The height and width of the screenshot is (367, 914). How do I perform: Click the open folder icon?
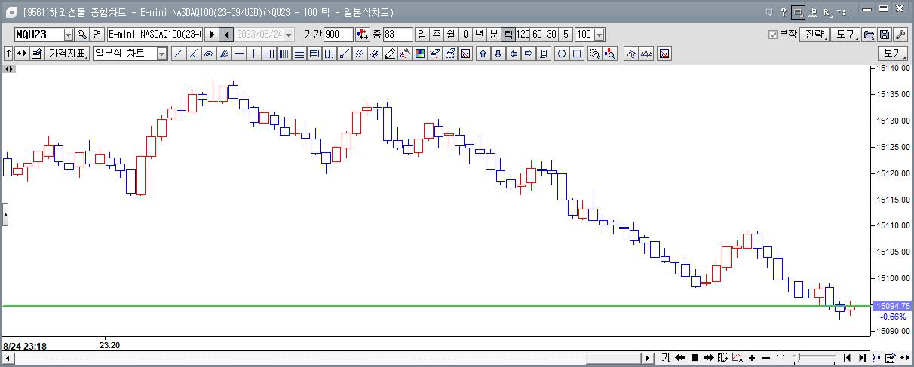point(869,35)
